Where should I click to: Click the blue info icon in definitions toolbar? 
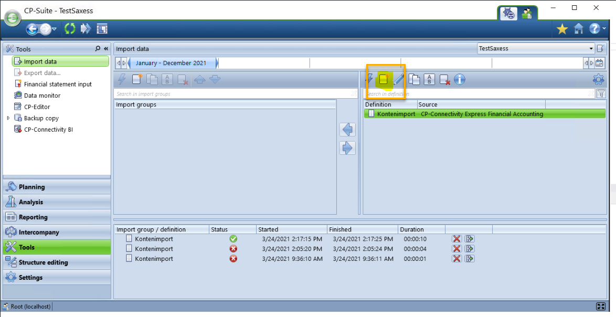click(x=460, y=80)
